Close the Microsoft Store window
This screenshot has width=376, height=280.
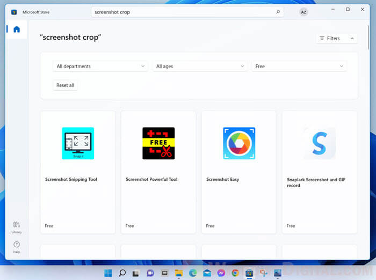(363, 9)
